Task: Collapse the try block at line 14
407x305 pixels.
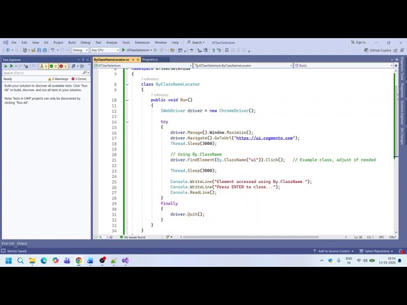Action: click(127, 122)
